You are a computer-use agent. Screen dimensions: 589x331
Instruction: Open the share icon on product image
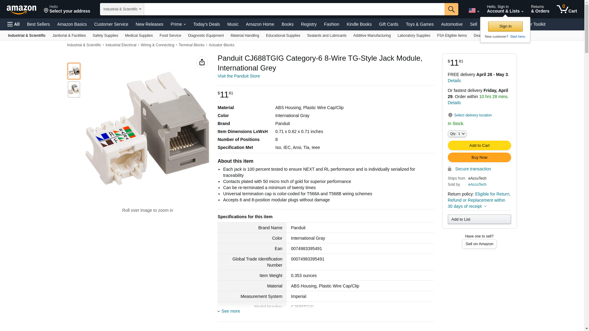[202, 62]
